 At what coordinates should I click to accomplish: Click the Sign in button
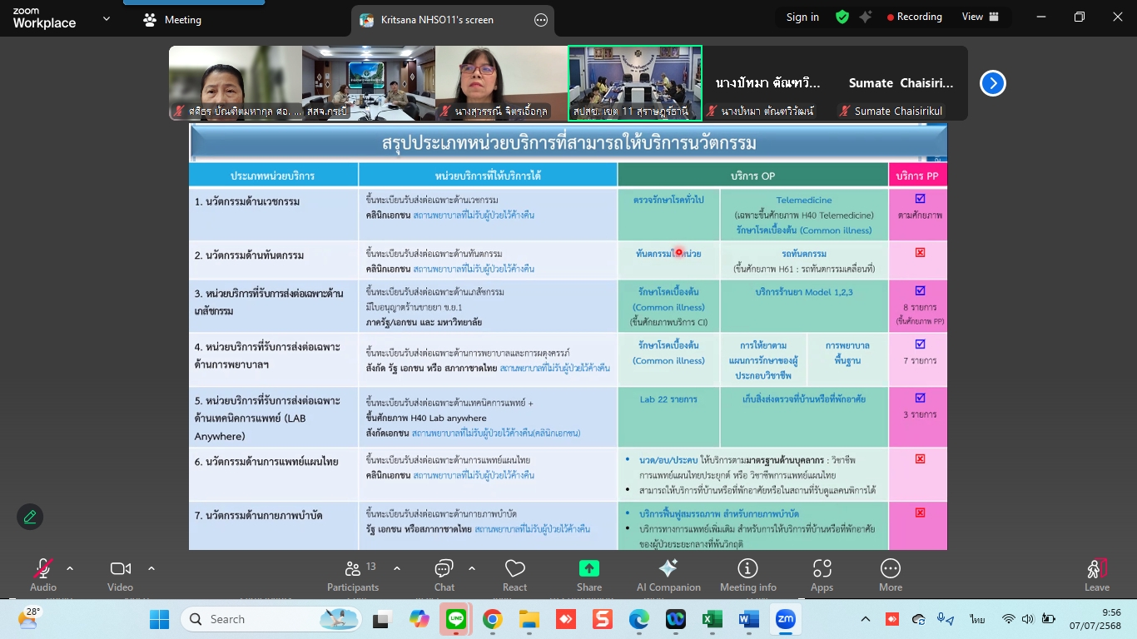click(x=802, y=17)
